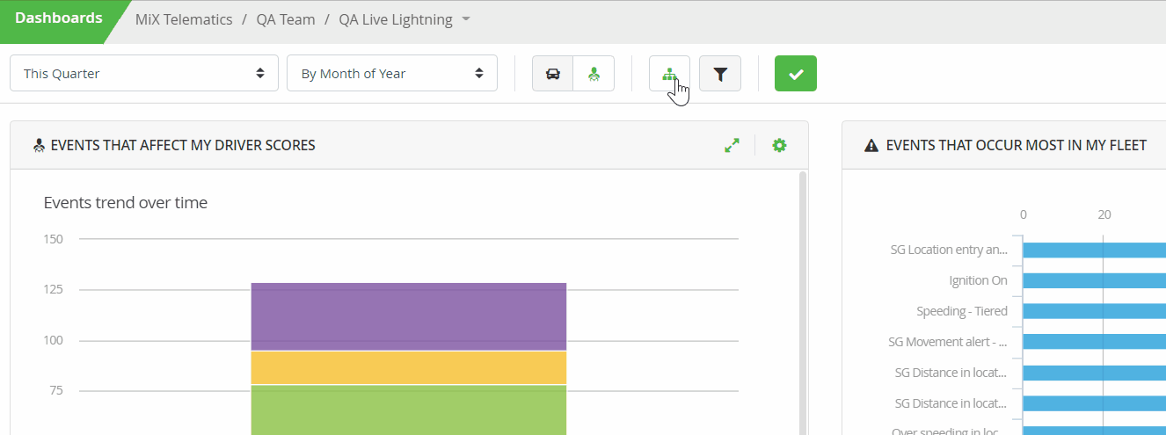Click Events That Affect My Driver Scores title
The width and height of the screenshot is (1166, 435).
pyautogui.click(x=183, y=145)
